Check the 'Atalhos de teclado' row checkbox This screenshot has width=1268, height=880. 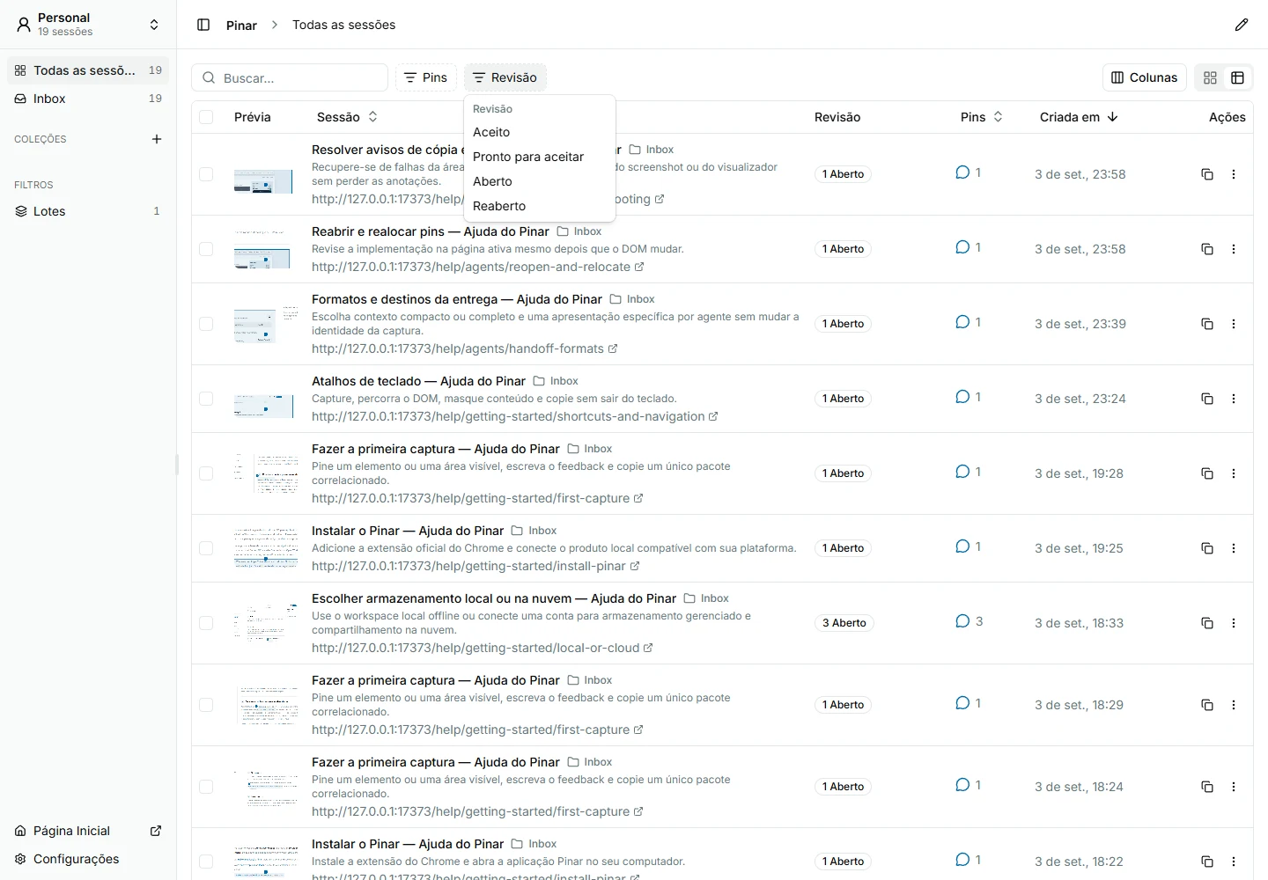[x=206, y=399]
